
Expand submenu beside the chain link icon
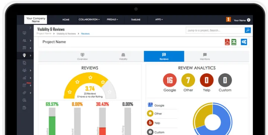31,93
